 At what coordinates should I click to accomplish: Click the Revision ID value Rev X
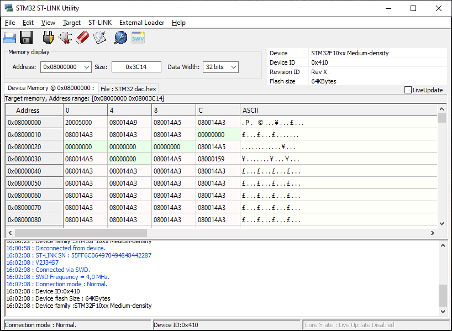319,72
